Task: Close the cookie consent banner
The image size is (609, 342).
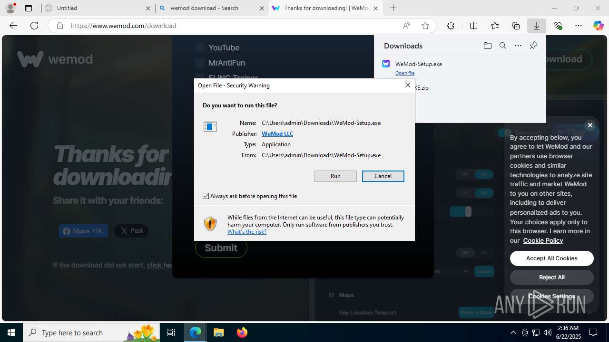Action: [590, 125]
